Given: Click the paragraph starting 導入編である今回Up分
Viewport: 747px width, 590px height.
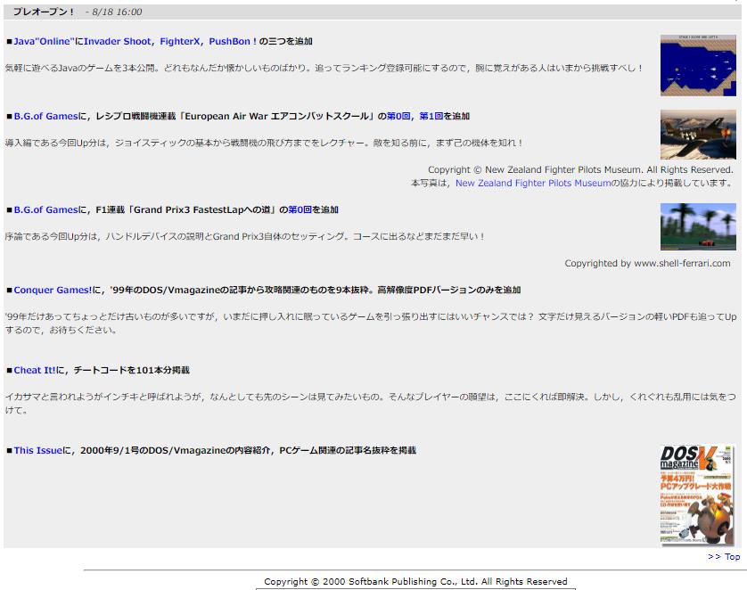Looking at the screenshot, I should click(264, 143).
